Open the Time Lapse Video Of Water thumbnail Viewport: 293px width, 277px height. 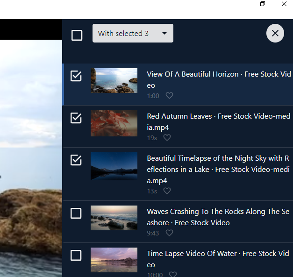pyautogui.click(x=114, y=260)
